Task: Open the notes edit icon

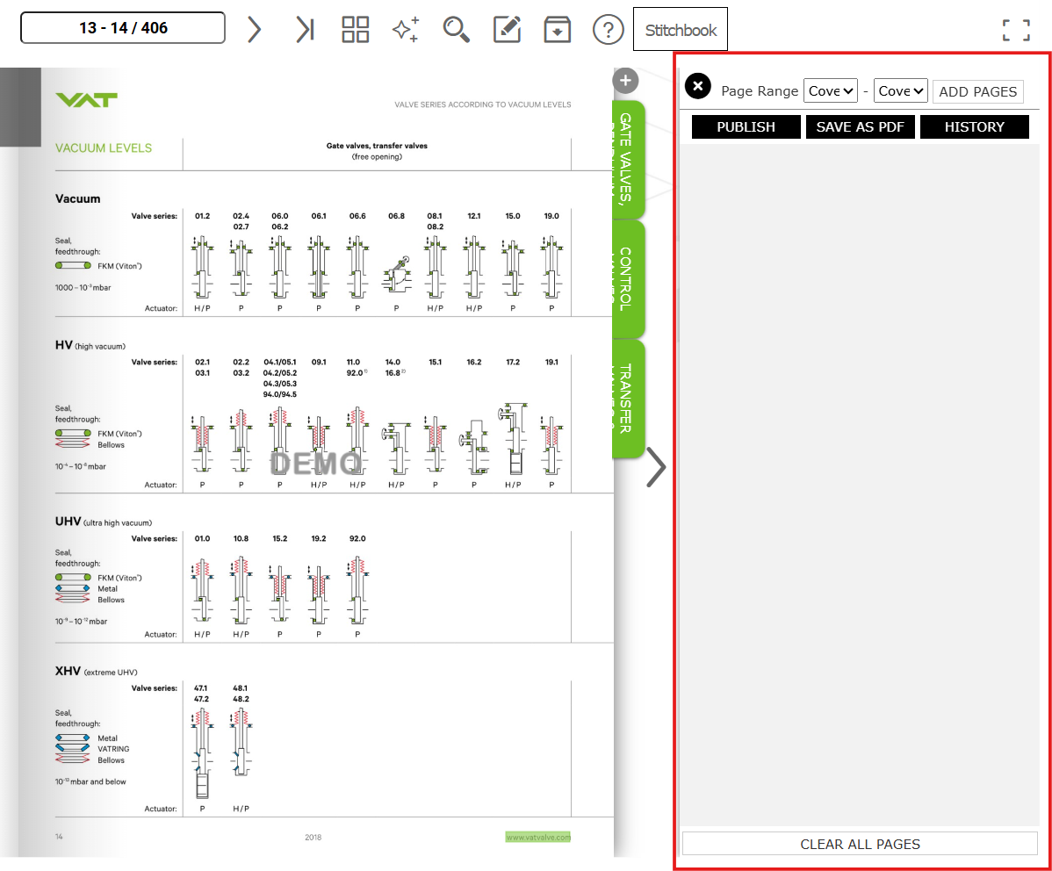Action: [507, 29]
